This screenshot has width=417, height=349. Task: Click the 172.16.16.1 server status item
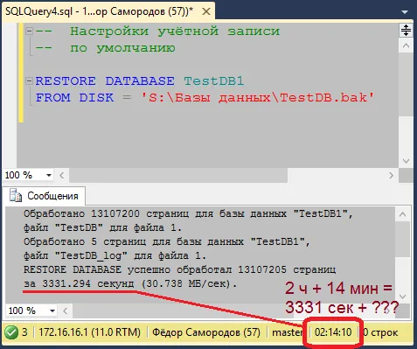89,332
